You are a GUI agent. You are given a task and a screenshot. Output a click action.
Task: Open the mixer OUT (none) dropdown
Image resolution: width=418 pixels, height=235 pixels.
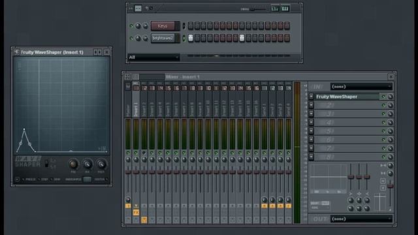click(x=361, y=219)
